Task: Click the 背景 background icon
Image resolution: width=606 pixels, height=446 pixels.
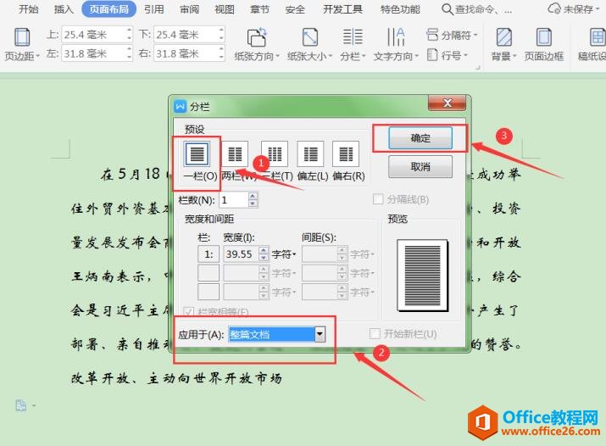Action: click(504, 37)
